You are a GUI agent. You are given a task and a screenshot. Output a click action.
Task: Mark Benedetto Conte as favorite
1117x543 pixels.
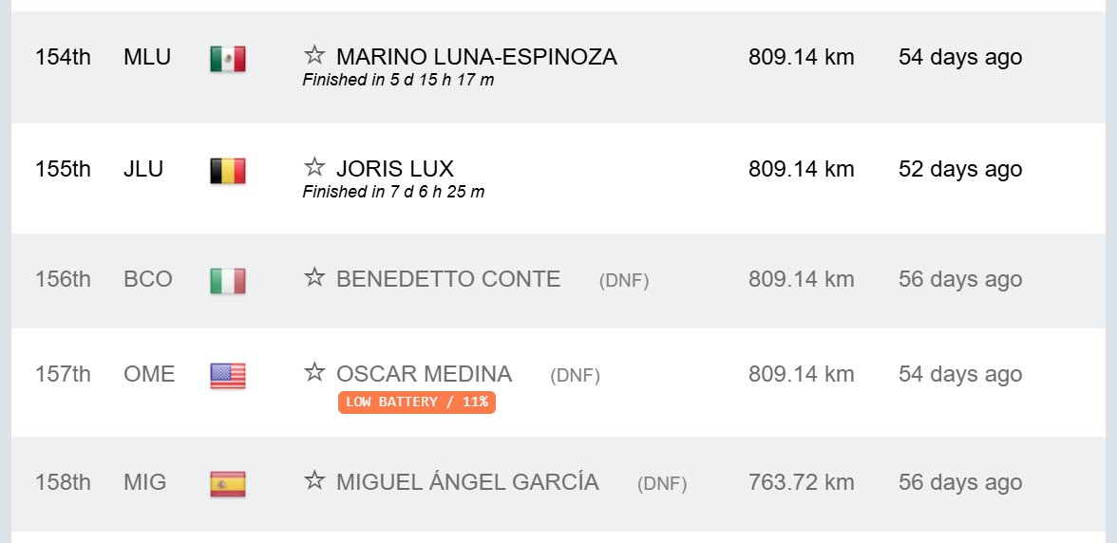pyautogui.click(x=314, y=277)
